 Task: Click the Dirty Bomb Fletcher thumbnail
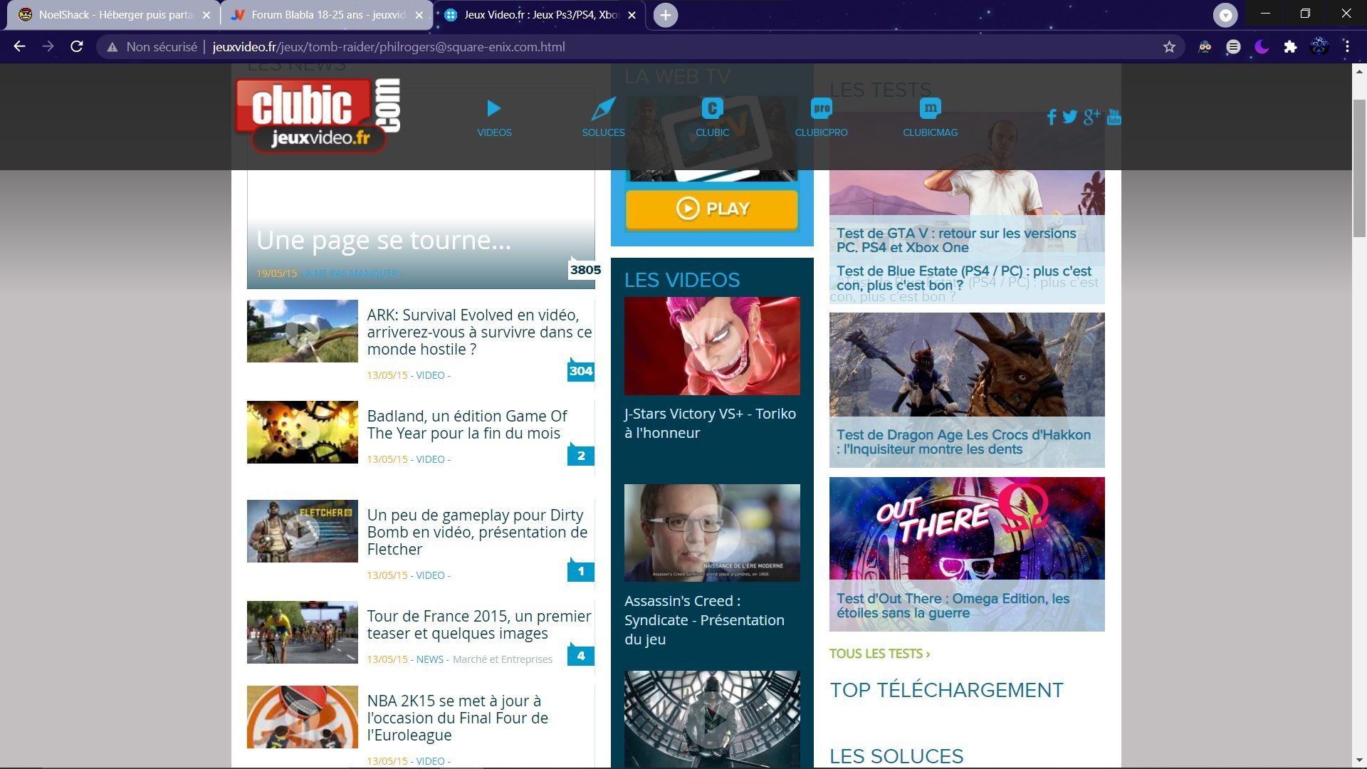(302, 531)
